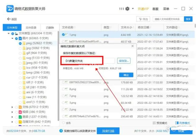Open 菜单 menu item
Screen dimensions: 196x136
pos(166,9)
